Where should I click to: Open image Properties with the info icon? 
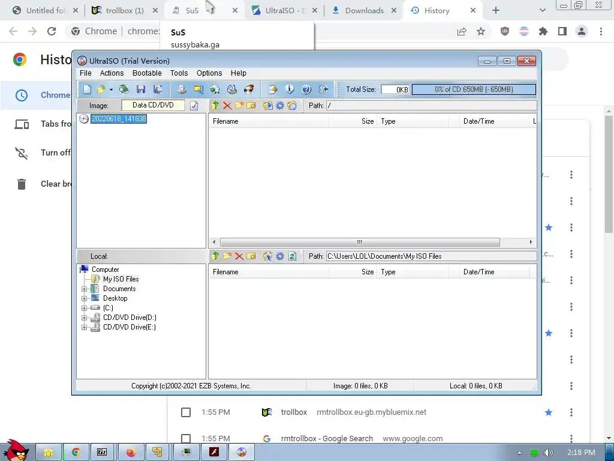coord(290,90)
